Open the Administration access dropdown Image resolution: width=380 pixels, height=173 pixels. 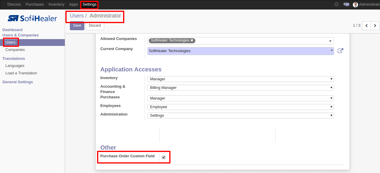[241, 116]
